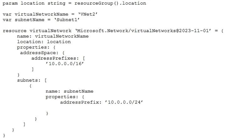Click the addressPrefix property name
The image size is (225, 140).
tap(79, 102)
